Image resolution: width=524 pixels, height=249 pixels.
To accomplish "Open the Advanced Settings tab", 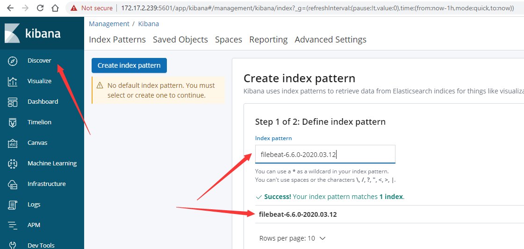I will 330,39.
